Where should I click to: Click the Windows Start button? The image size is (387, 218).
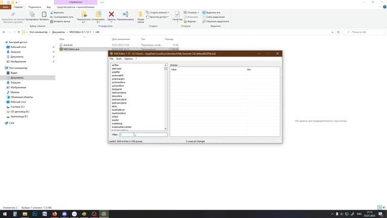5,214
